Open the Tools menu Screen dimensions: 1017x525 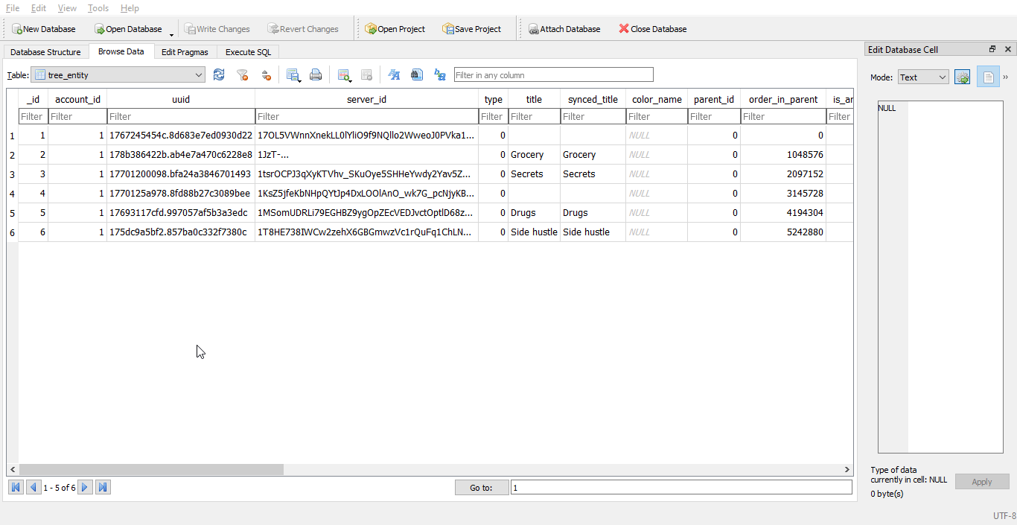click(x=98, y=8)
